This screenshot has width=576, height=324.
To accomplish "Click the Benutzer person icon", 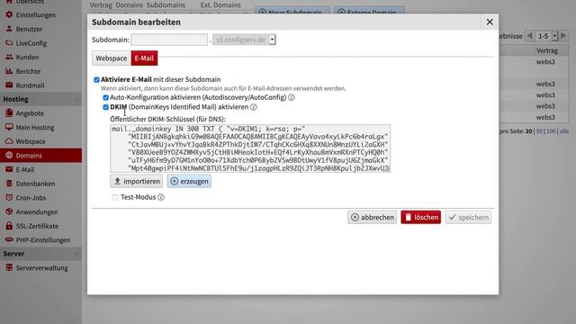I will [x=9, y=29].
